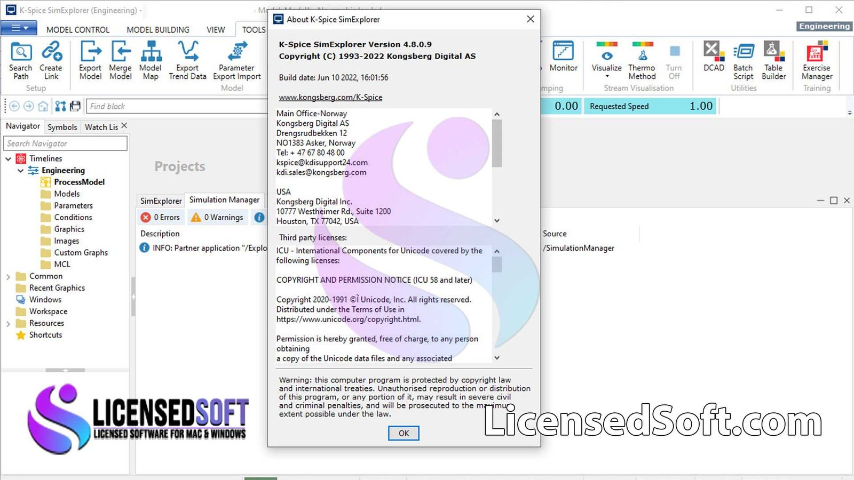The height and width of the screenshot is (480, 854).
Task: Click in the Search Navigator field
Action: click(x=66, y=143)
